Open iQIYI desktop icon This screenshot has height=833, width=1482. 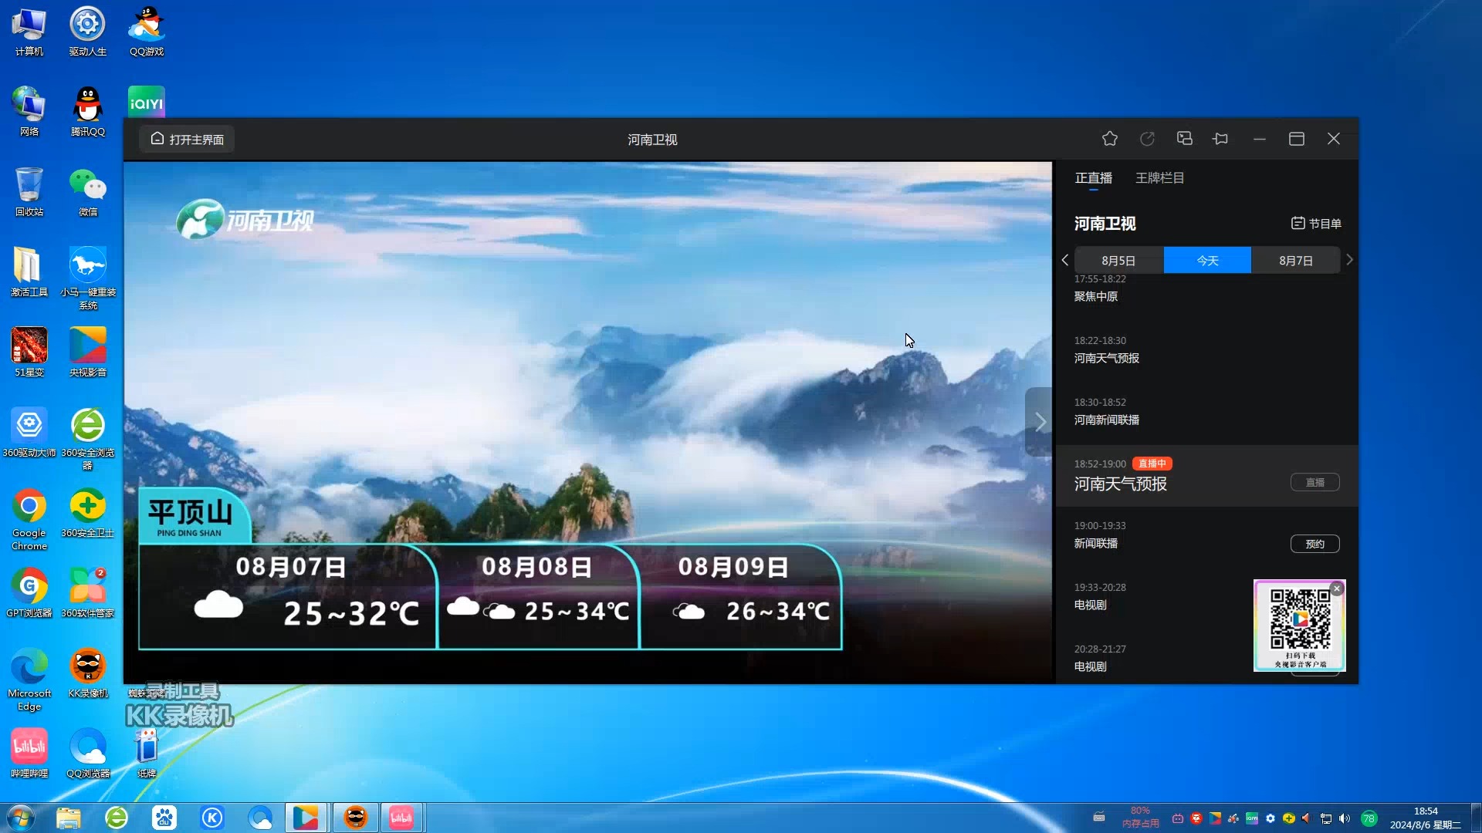coord(146,101)
